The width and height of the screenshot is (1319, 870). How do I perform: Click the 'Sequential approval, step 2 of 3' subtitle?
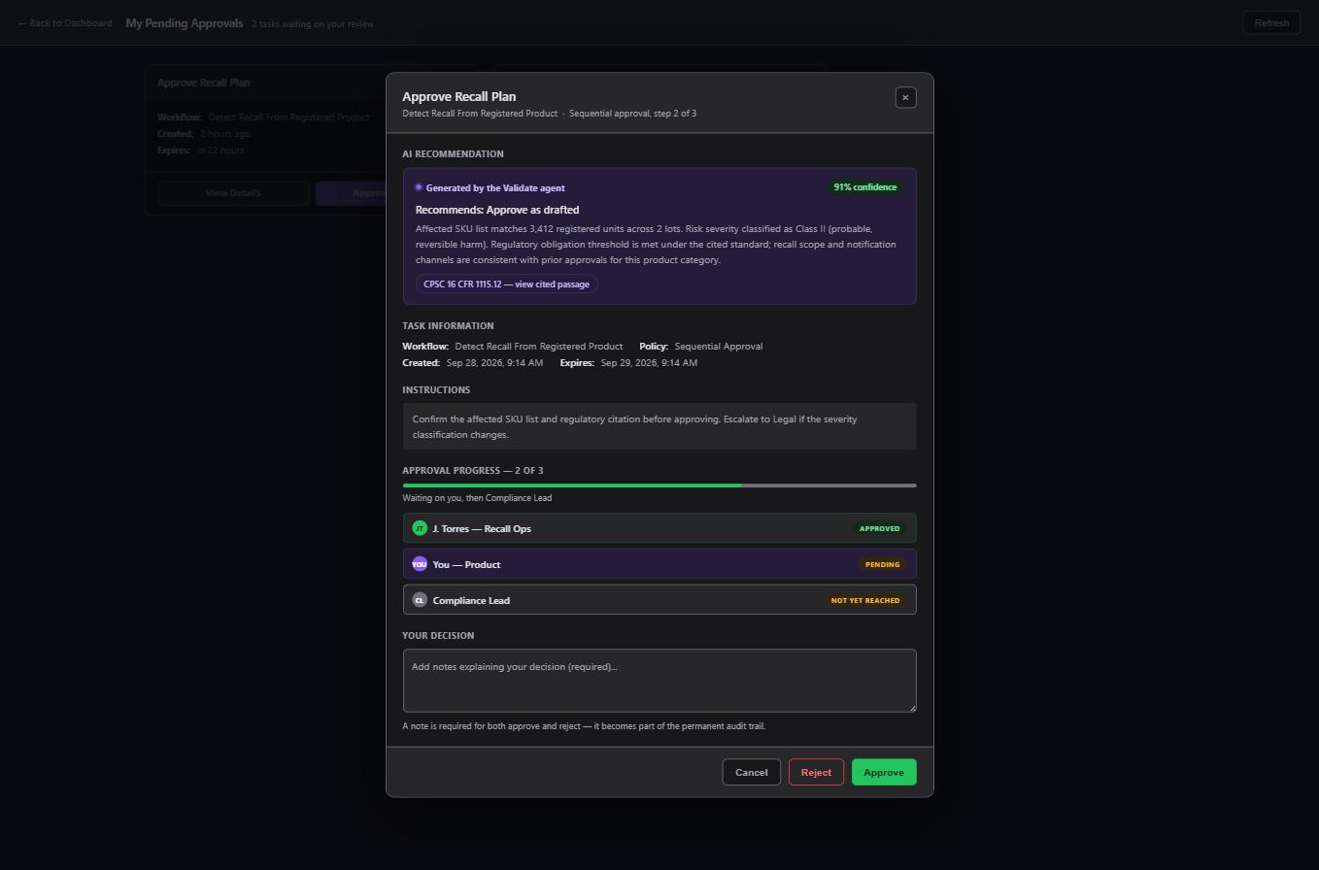[632, 114]
